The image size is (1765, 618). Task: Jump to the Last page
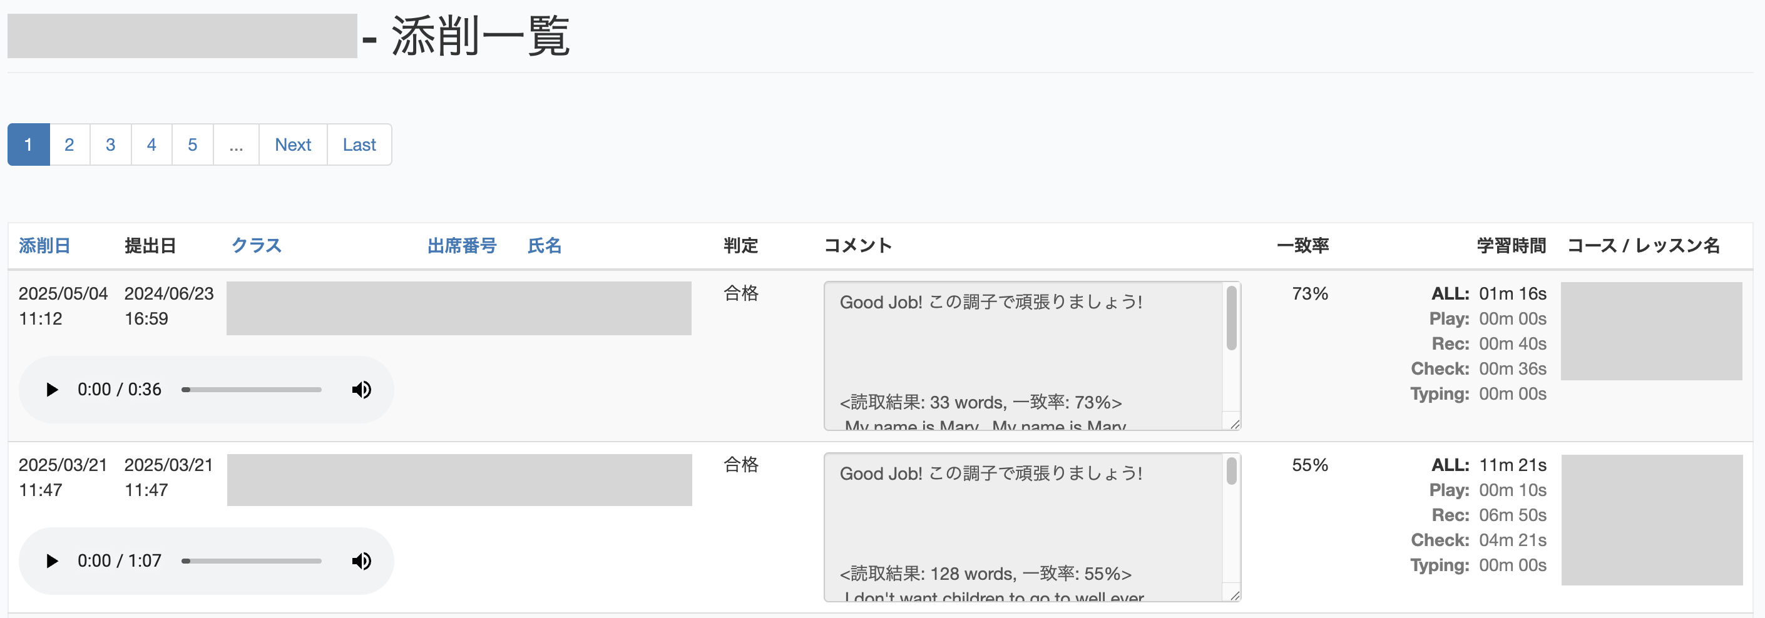coord(359,144)
